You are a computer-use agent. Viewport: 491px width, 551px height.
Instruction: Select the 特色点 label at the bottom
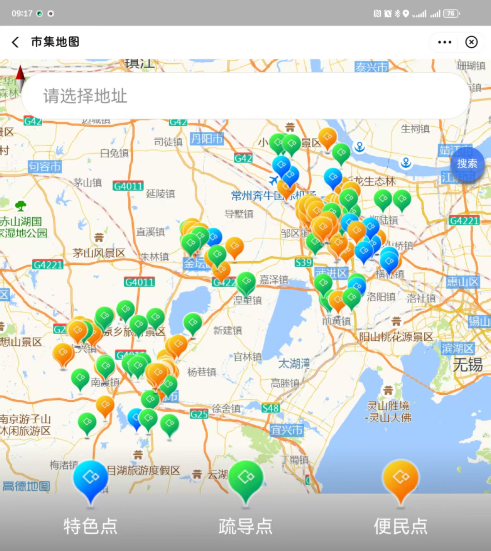pyautogui.click(x=90, y=526)
